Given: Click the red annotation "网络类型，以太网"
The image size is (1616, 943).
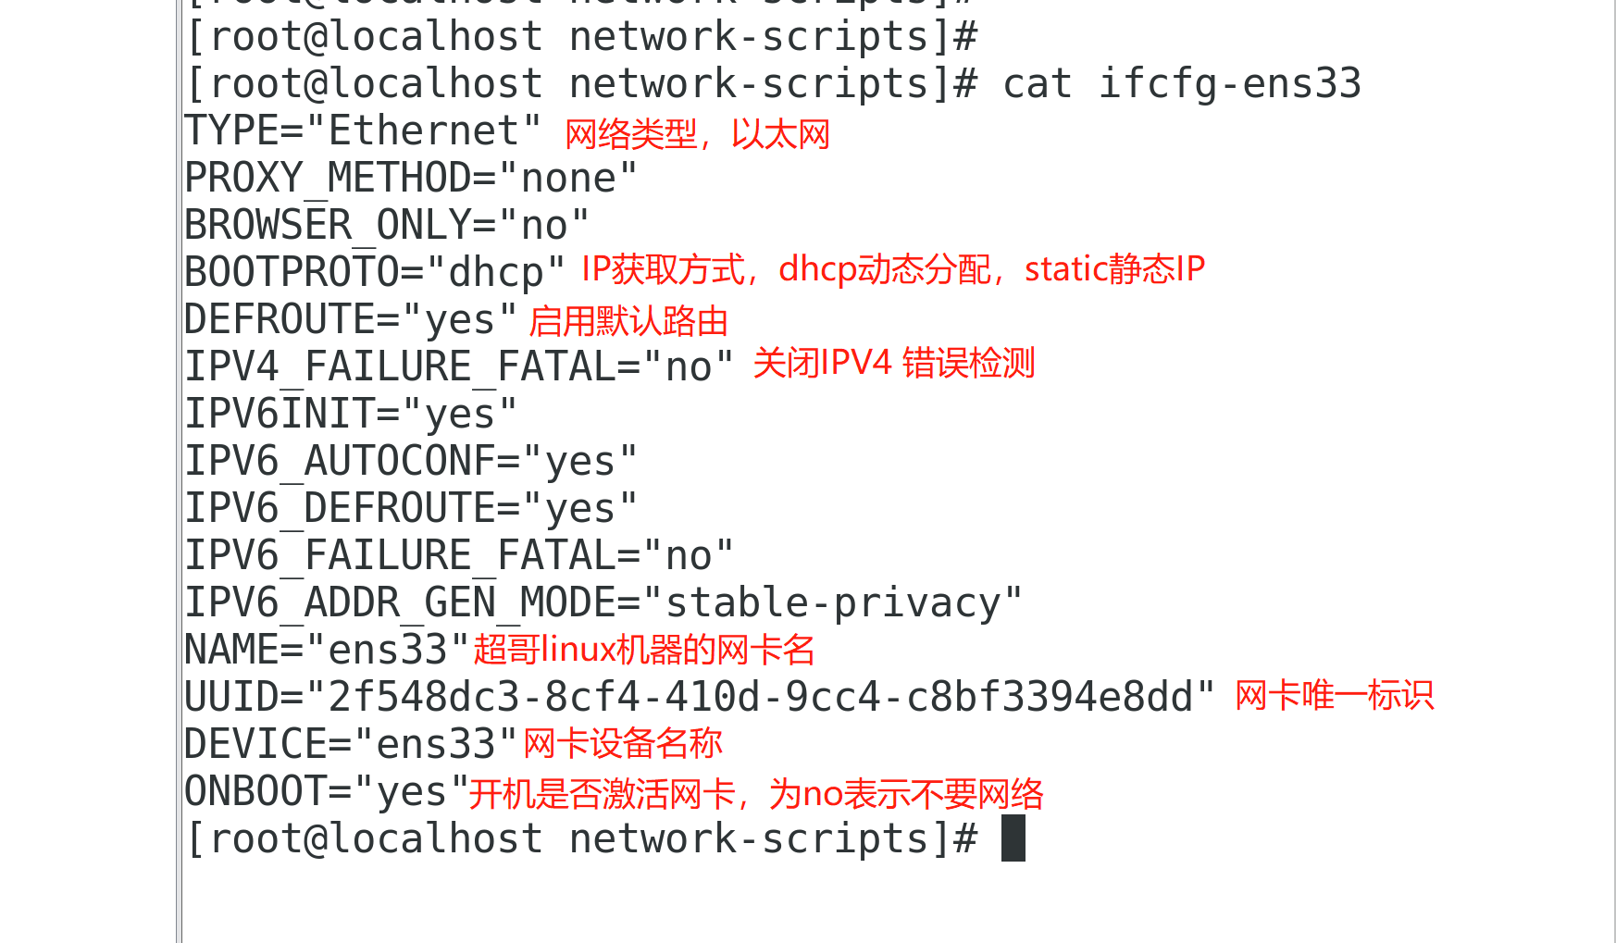Looking at the screenshot, I should tap(697, 135).
